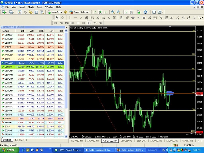Click the Windows start button
The height and width of the screenshot is (153, 204).
pyautogui.click(x=9, y=150)
